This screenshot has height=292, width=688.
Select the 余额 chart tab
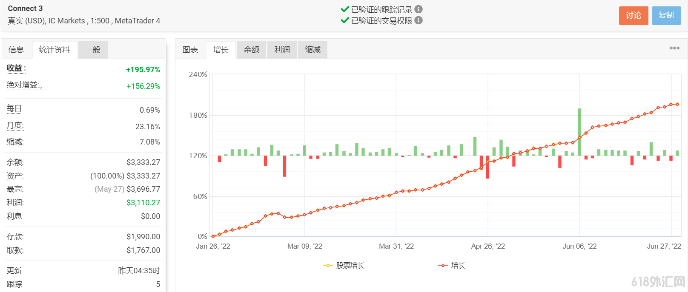(251, 50)
